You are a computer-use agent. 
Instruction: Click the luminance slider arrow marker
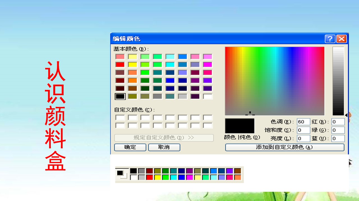346,115
